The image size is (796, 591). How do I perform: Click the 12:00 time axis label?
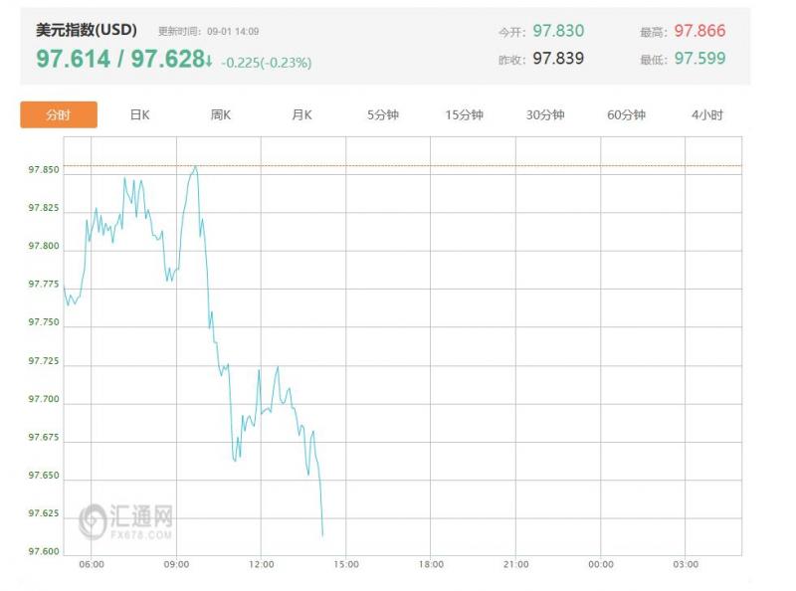point(261,564)
